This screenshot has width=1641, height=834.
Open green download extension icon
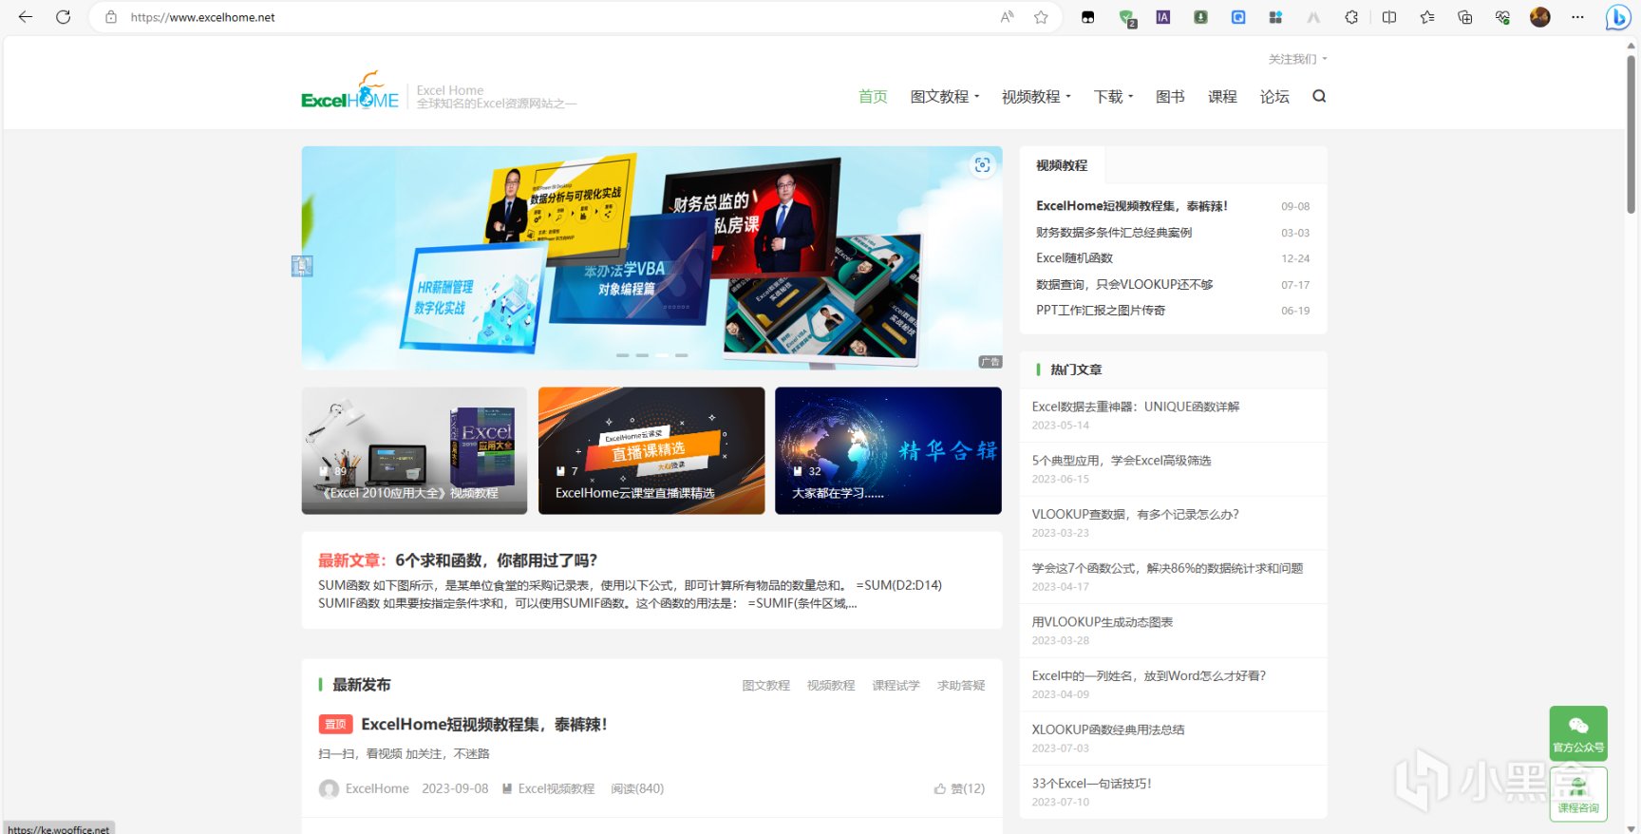pos(1201,17)
